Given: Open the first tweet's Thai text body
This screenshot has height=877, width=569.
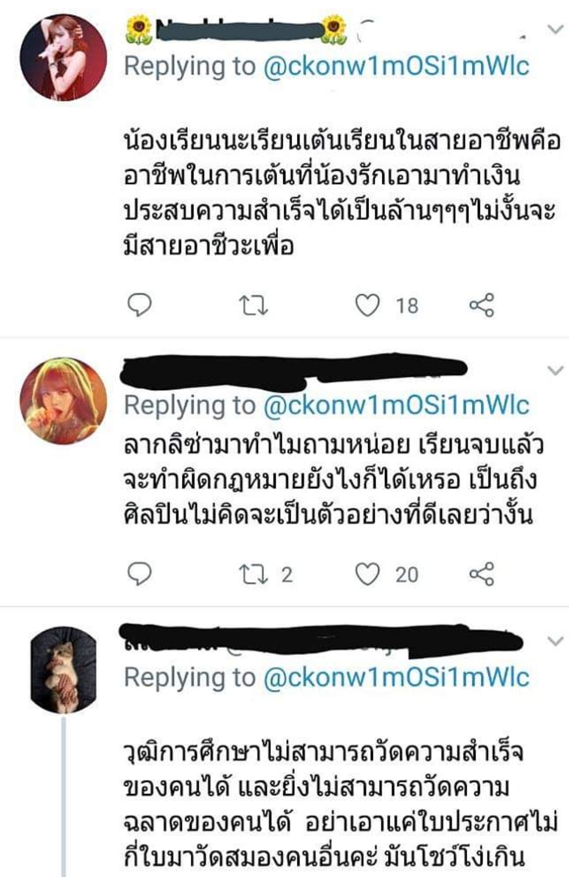Looking at the screenshot, I should 342,194.
